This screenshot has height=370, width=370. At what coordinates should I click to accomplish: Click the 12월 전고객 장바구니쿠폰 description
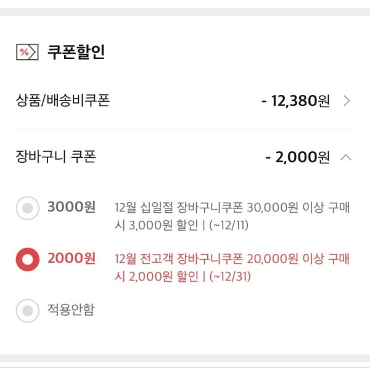click(x=232, y=268)
